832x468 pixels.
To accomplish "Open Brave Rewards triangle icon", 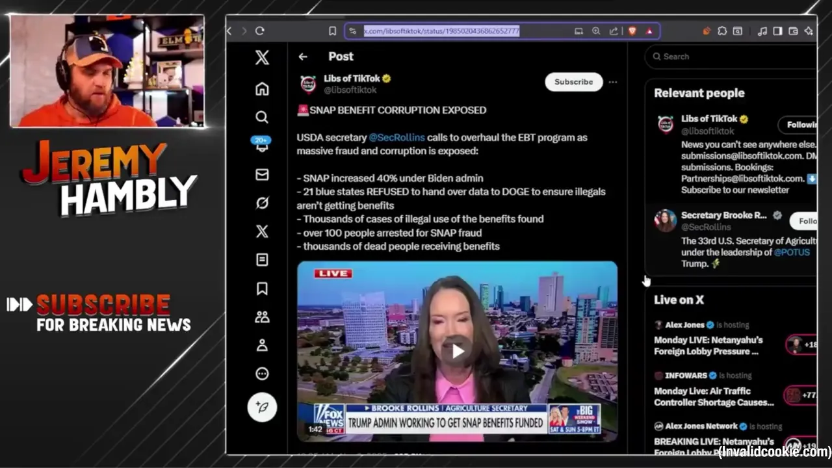I will [649, 31].
